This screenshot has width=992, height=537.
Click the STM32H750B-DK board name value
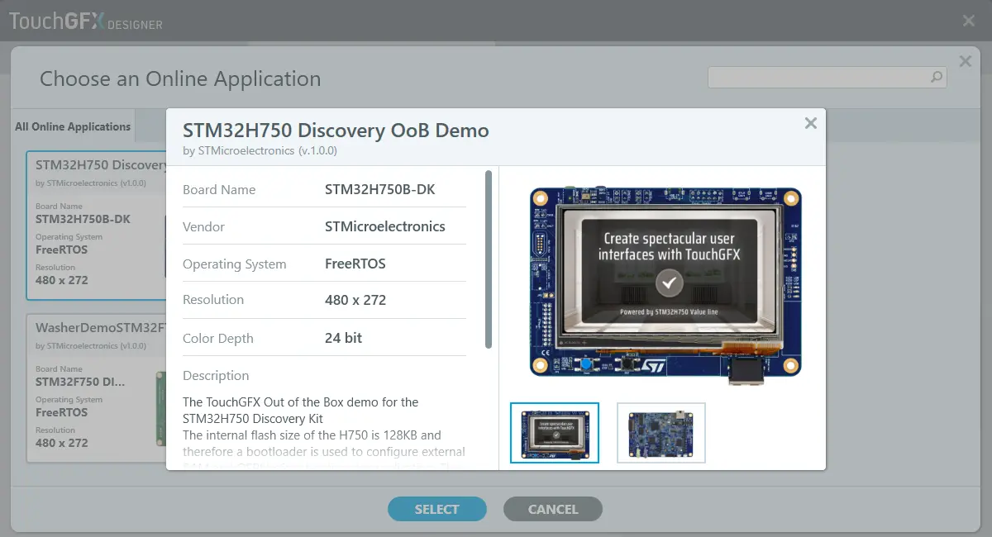pos(380,189)
